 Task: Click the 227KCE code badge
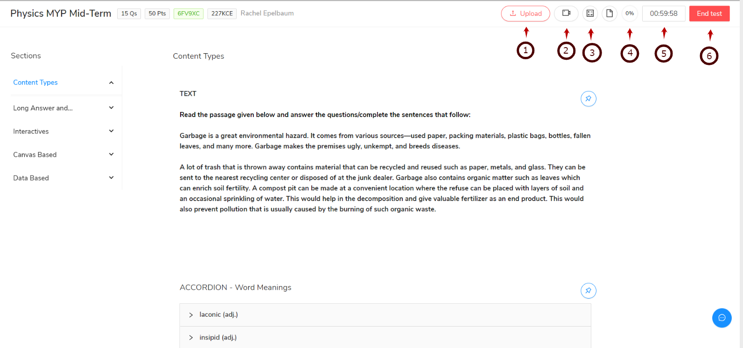tap(222, 14)
